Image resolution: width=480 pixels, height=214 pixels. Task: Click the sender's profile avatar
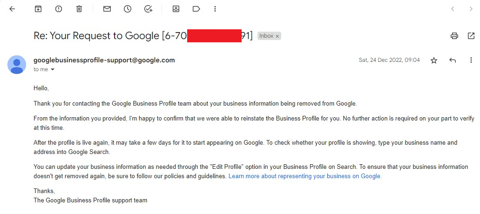tap(17, 64)
